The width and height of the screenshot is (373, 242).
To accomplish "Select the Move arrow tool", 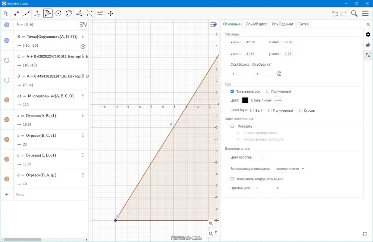I will click(x=6, y=13).
